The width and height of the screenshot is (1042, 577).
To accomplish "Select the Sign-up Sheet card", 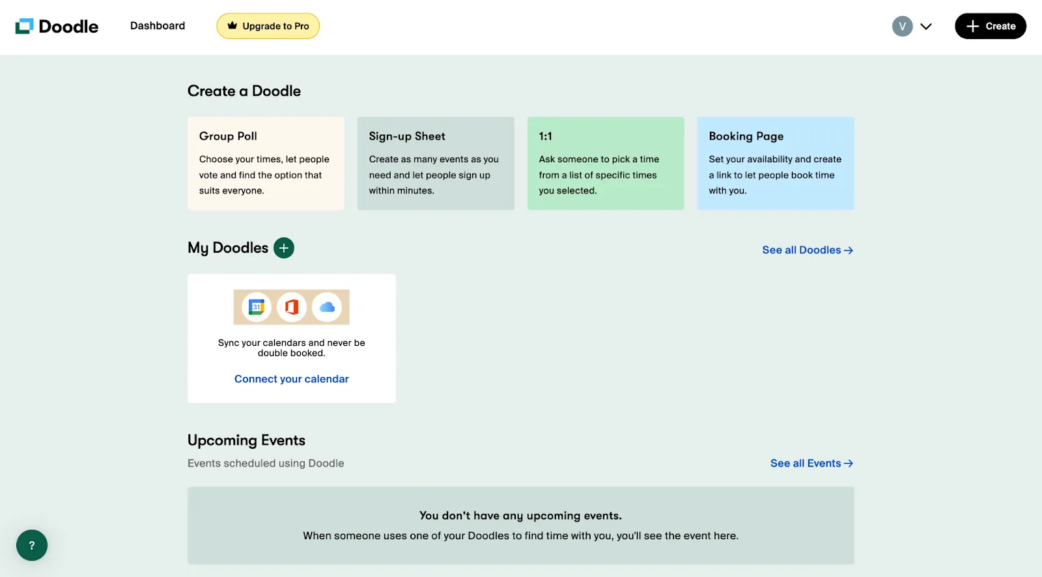I will pos(436,163).
